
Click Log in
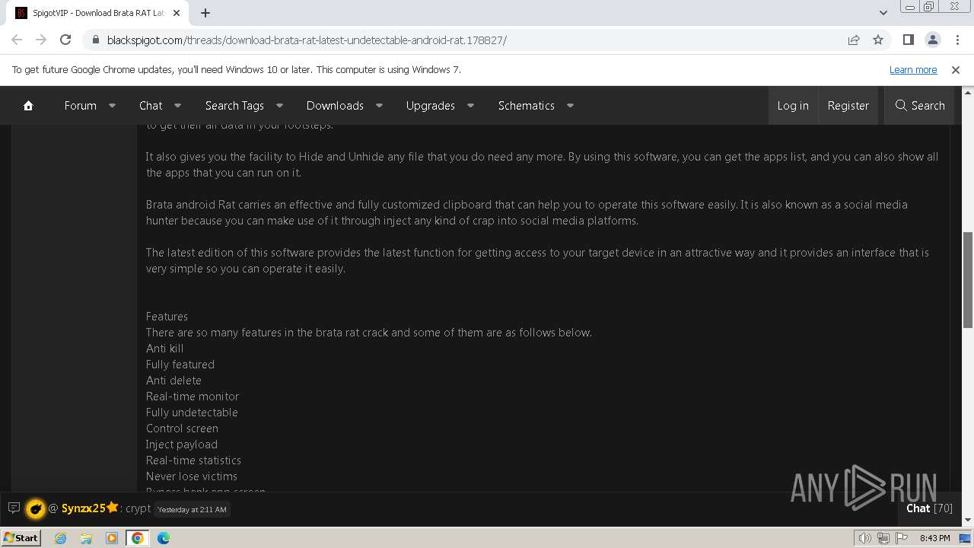tap(793, 106)
